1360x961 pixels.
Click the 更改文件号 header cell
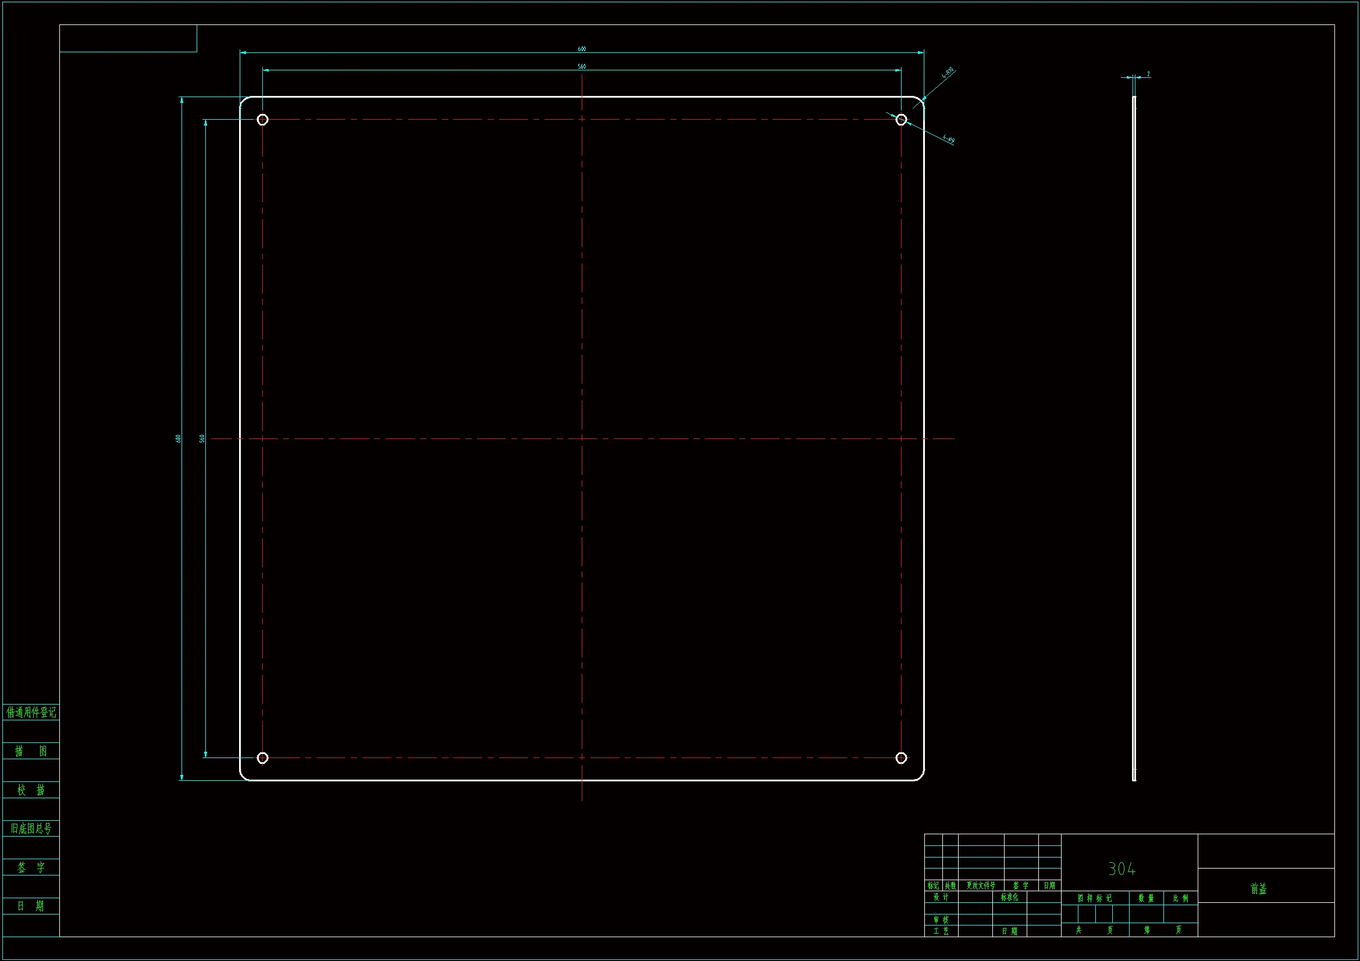[x=980, y=886]
